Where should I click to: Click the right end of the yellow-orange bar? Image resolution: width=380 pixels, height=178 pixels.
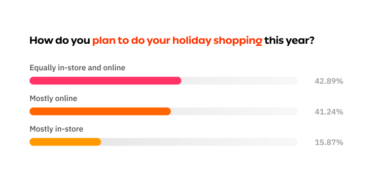click(99, 142)
